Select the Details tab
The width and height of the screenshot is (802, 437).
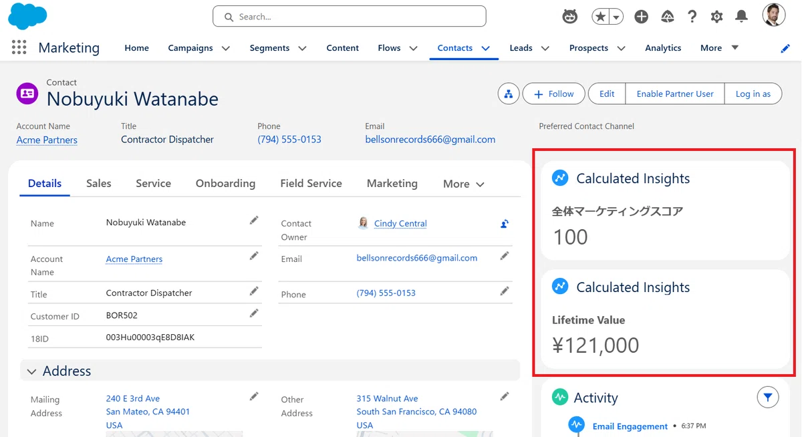tap(45, 183)
